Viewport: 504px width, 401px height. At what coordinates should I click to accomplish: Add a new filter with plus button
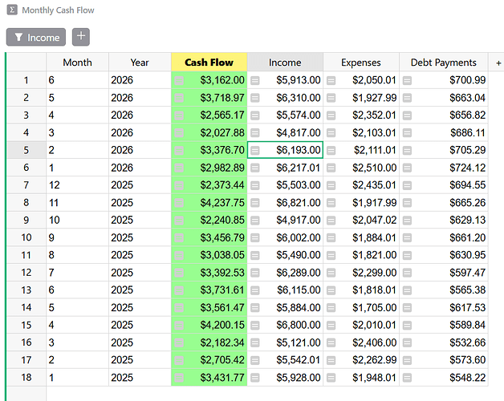(x=81, y=37)
